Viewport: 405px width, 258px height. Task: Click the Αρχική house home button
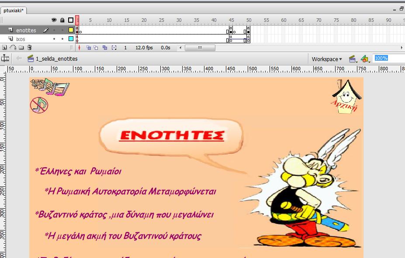pyautogui.click(x=347, y=97)
